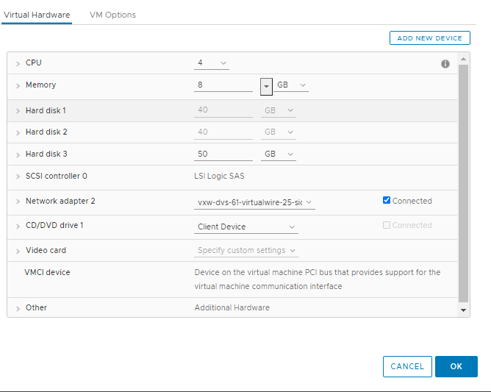Open the Memory unit GB dropdown
This screenshot has height=392, width=491.
click(291, 85)
